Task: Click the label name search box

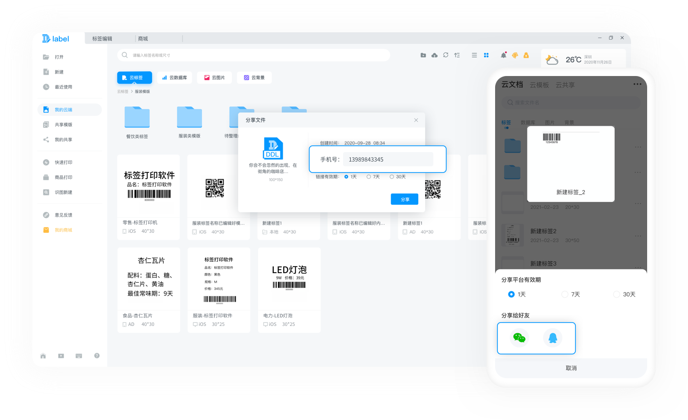Action: 254,55
